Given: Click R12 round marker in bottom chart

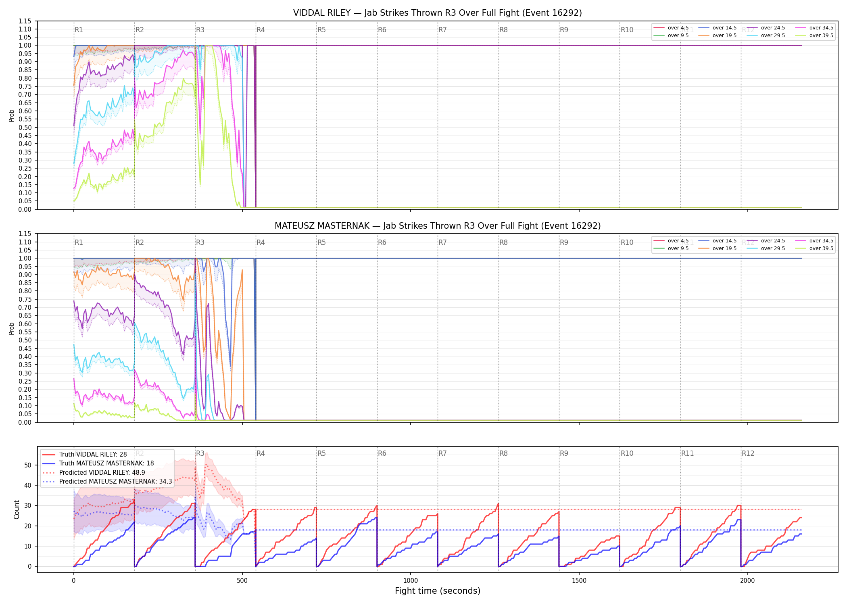Looking at the screenshot, I should click(x=748, y=453).
